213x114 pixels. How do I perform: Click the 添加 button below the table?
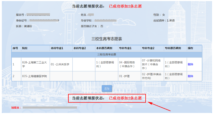click(107, 89)
